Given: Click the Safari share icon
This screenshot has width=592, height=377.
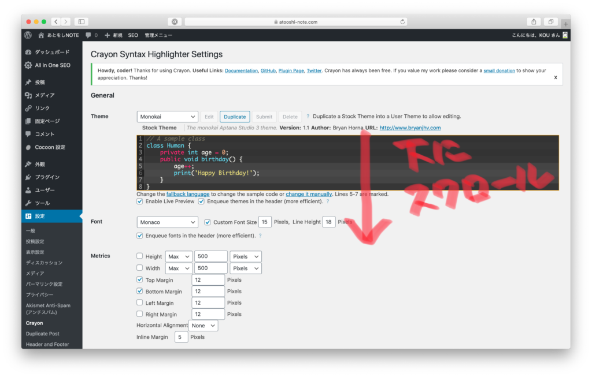Looking at the screenshot, I should [x=534, y=22].
